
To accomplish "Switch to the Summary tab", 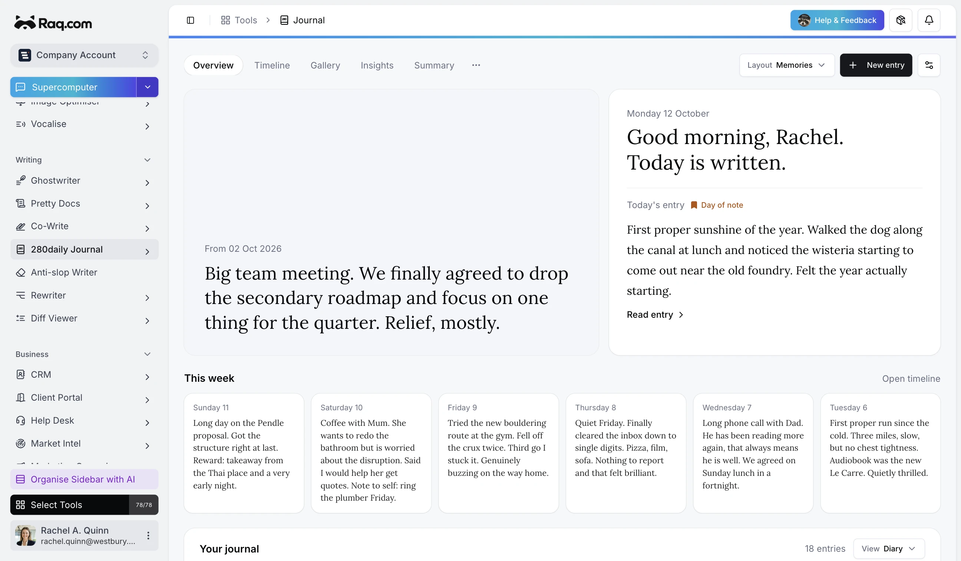I will click(x=434, y=65).
